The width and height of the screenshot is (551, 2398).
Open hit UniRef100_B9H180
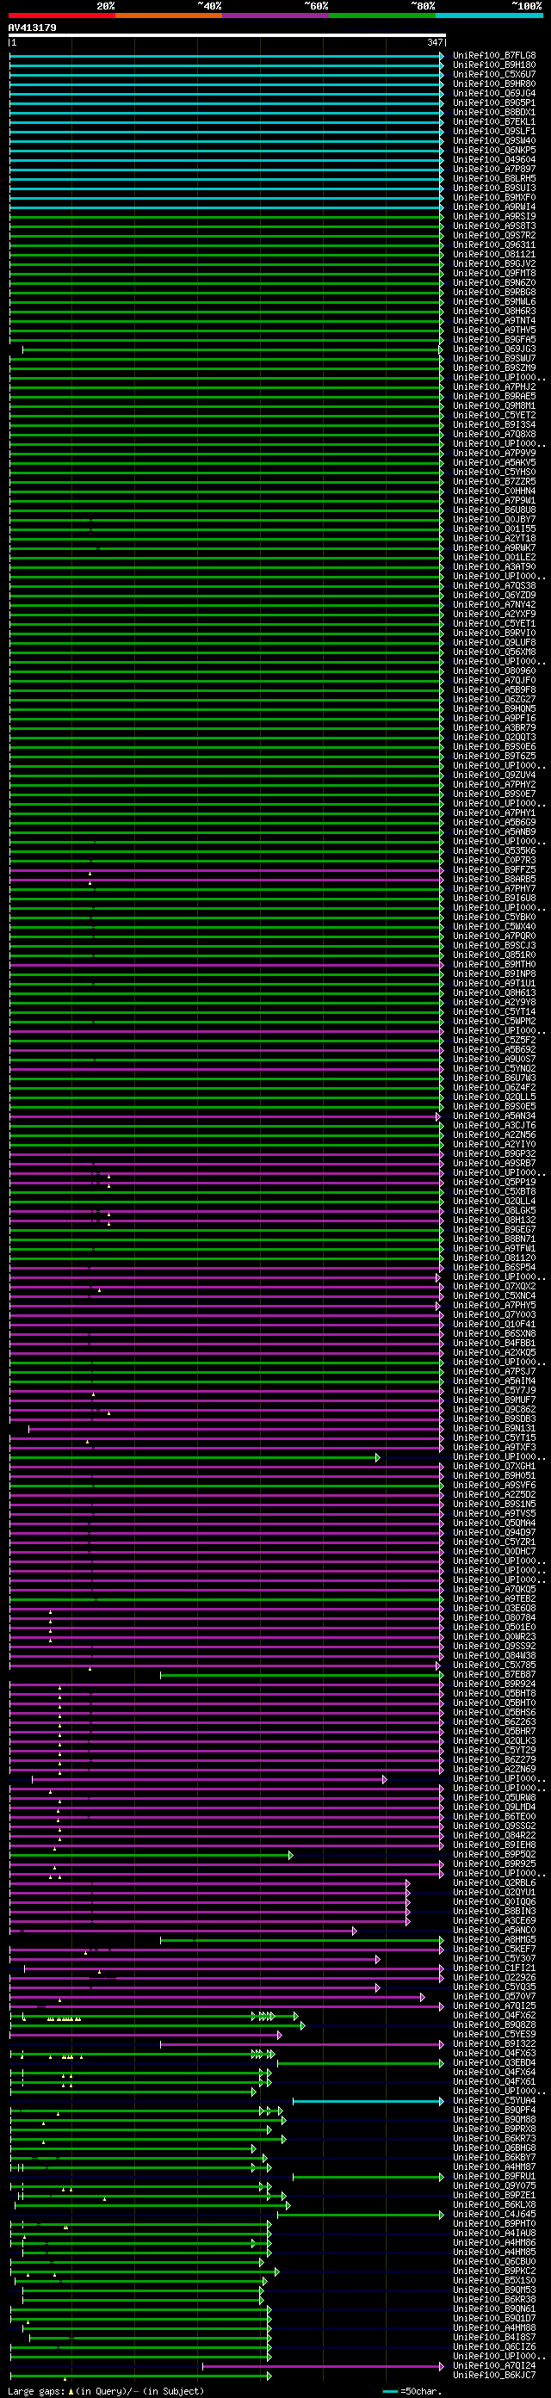494,65
